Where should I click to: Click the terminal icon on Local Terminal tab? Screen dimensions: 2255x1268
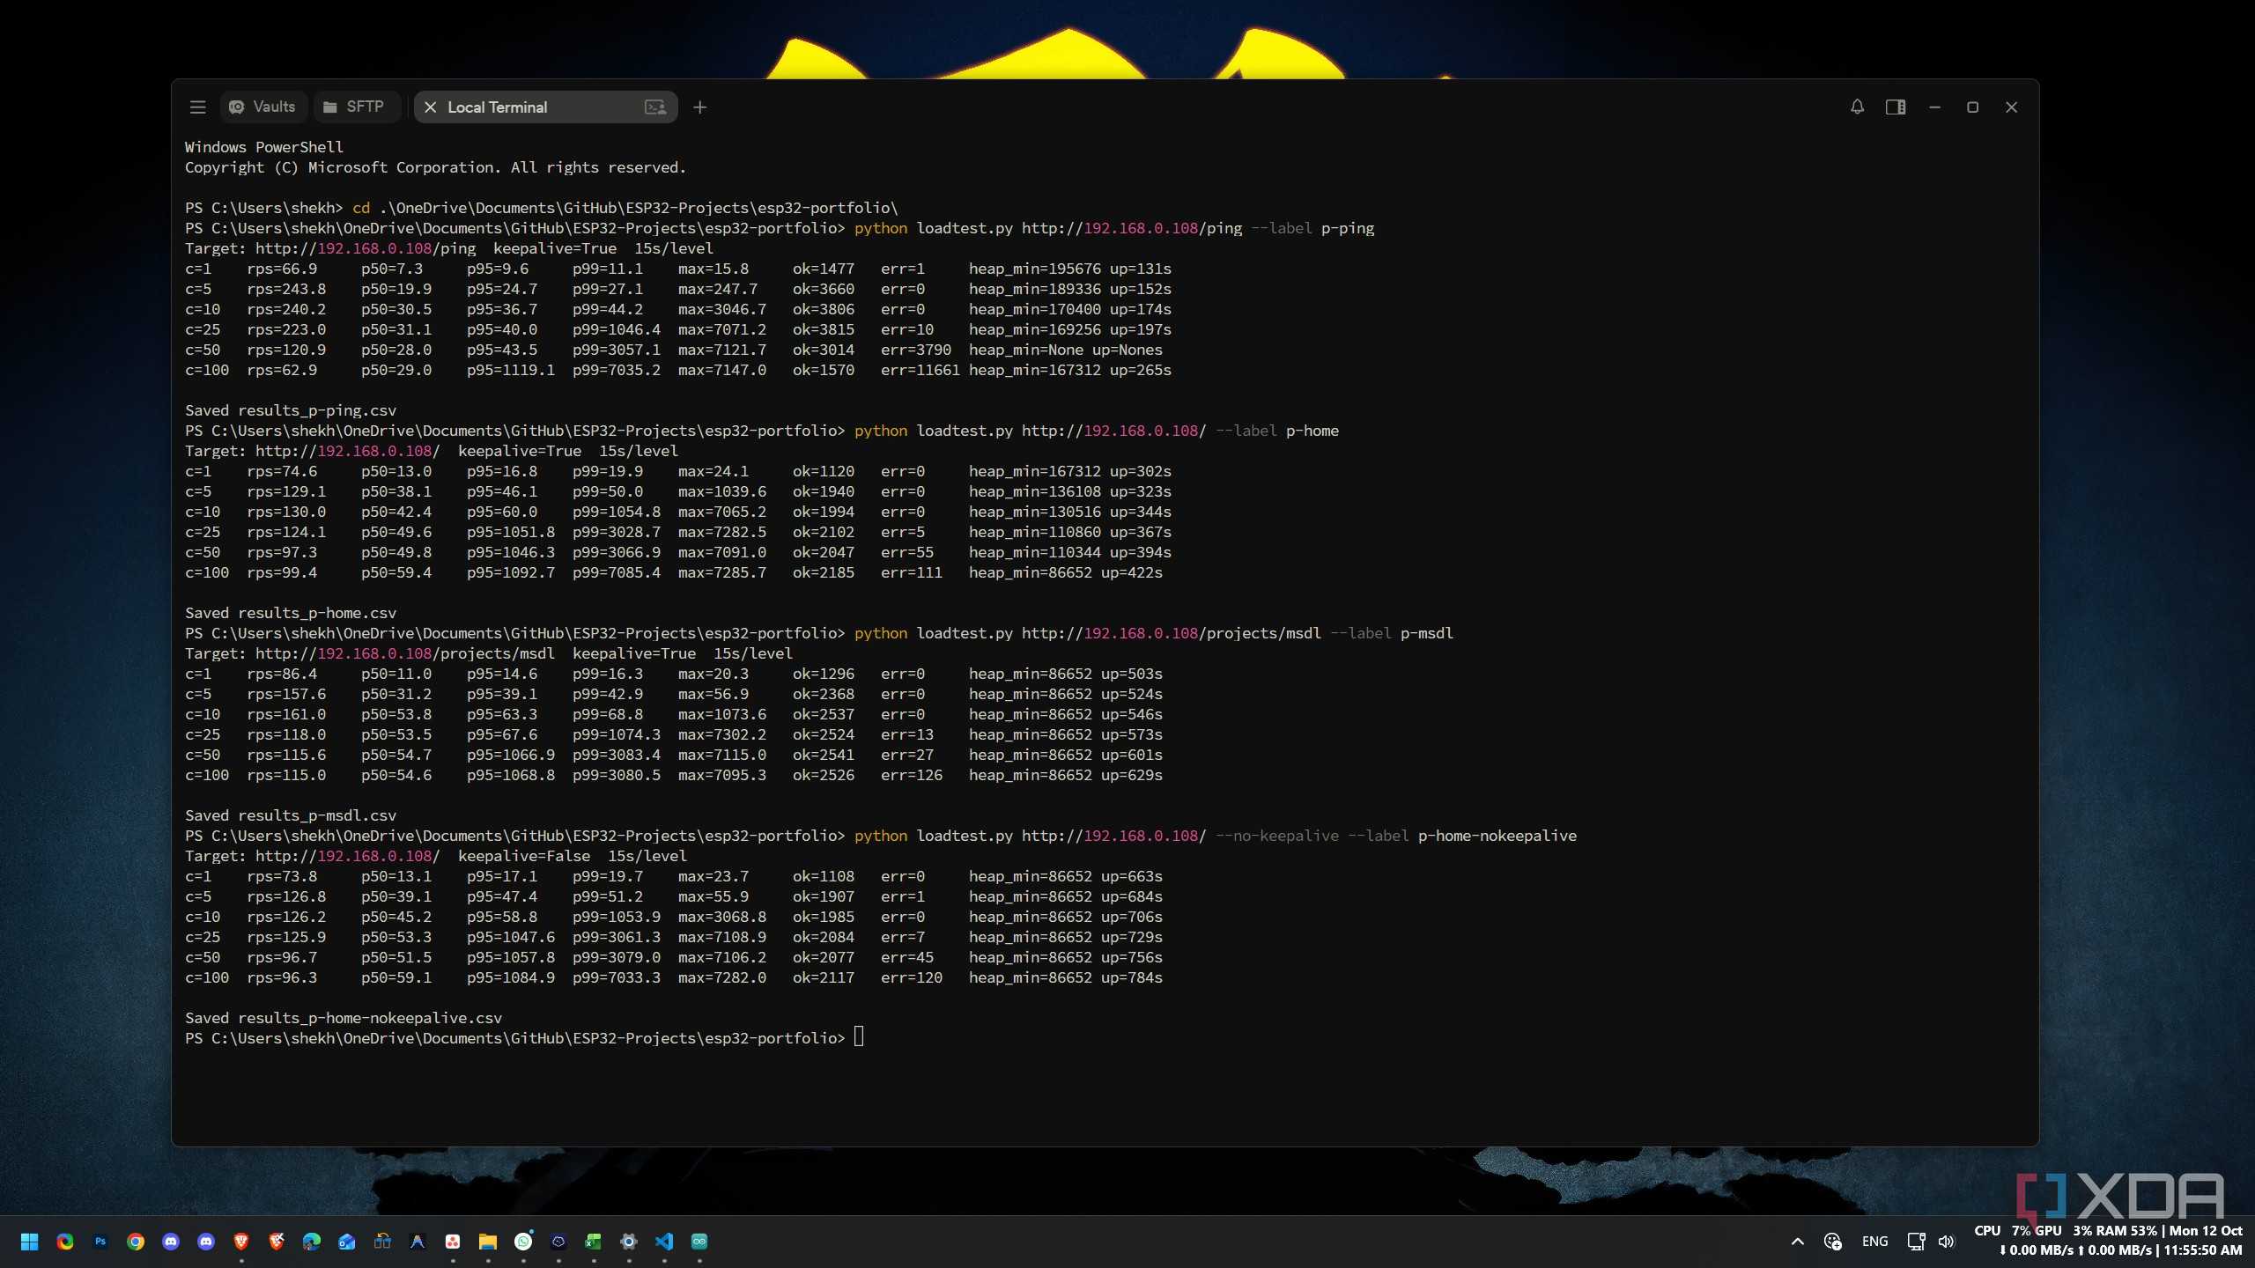(x=654, y=107)
